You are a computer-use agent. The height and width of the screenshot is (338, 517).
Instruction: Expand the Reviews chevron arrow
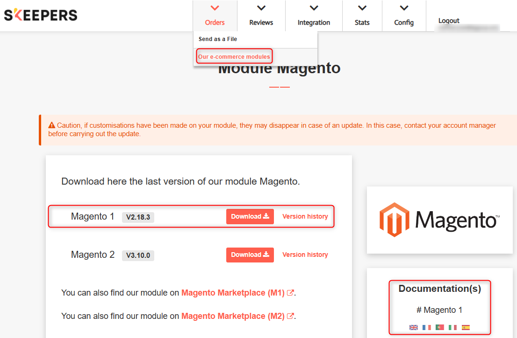tap(261, 8)
